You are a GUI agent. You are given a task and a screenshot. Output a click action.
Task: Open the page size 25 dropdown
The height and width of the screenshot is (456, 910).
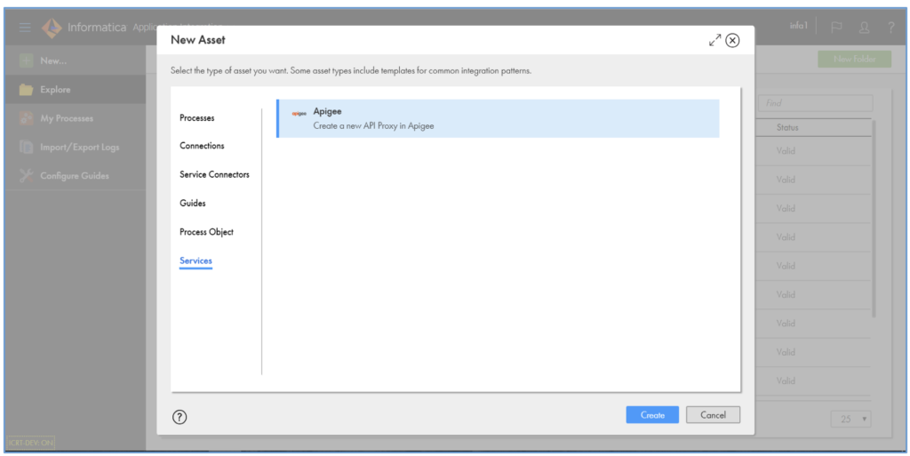[851, 419]
